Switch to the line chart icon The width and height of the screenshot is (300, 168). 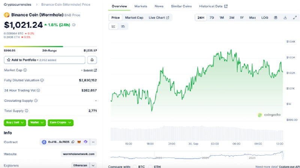[113, 26]
